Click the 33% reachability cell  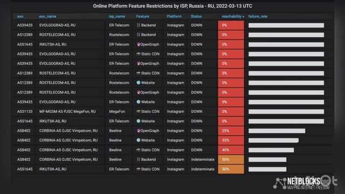pyautogui.click(x=231, y=140)
